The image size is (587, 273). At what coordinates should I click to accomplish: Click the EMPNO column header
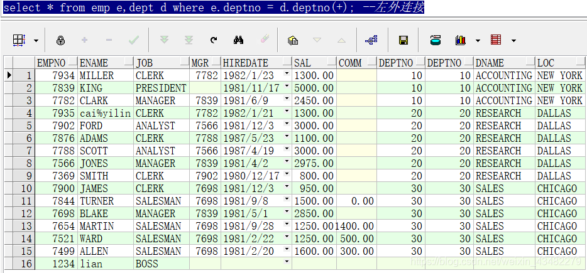tap(57, 63)
